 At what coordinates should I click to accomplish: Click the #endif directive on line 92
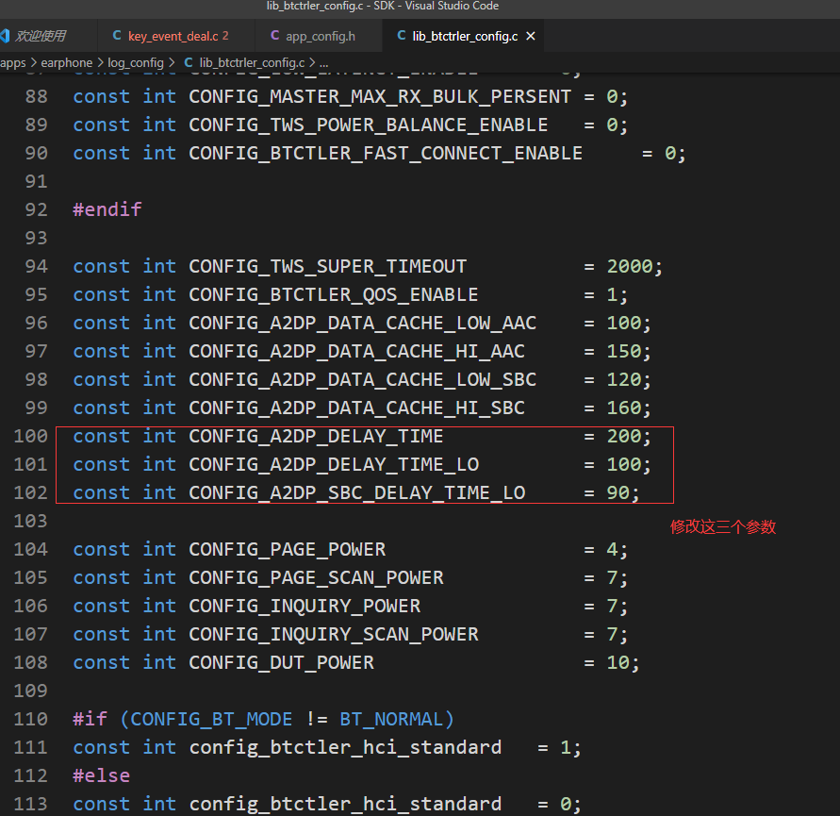tap(107, 209)
